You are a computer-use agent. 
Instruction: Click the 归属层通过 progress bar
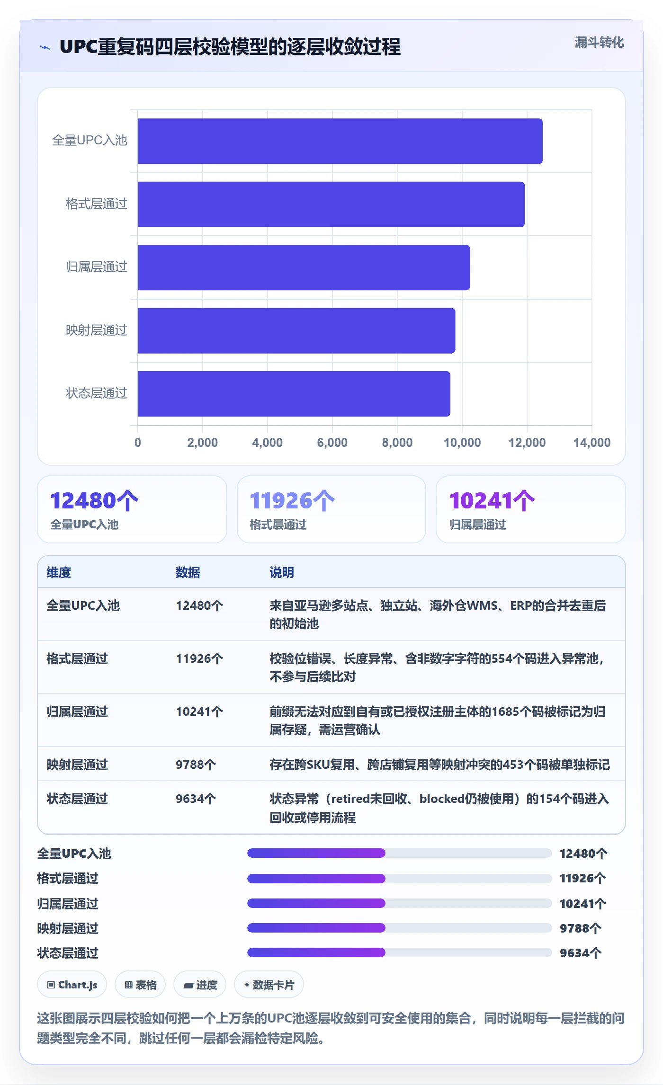point(400,903)
